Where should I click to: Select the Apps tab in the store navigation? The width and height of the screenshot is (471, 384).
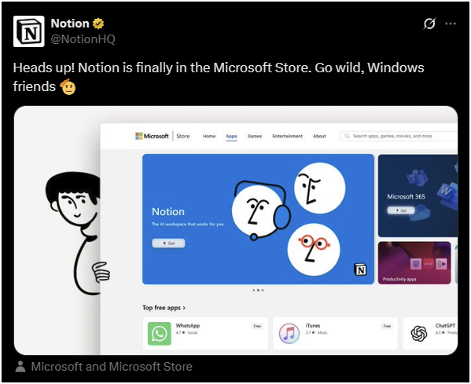pyautogui.click(x=231, y=136)
